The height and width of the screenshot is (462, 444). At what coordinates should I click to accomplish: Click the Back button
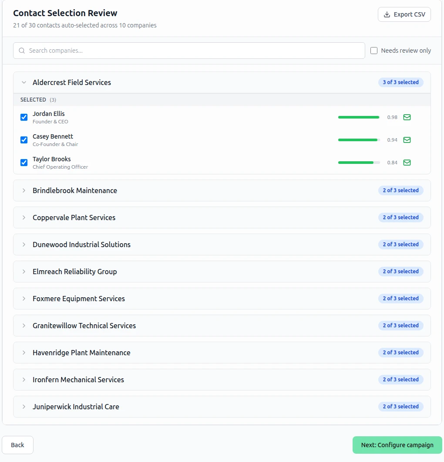[18, 445]
